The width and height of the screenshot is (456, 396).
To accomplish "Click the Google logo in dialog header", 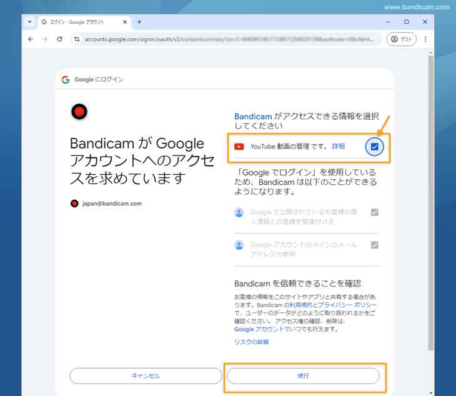I will [66, 80].
